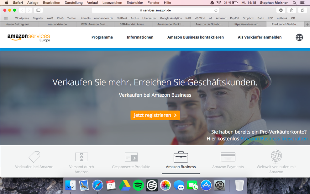Open the dark striped-globe app in Dock

(x=152, y=185)
